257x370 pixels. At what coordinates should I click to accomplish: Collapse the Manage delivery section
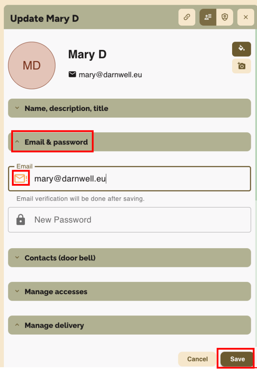pyautogui.click(x=129, y=325)
